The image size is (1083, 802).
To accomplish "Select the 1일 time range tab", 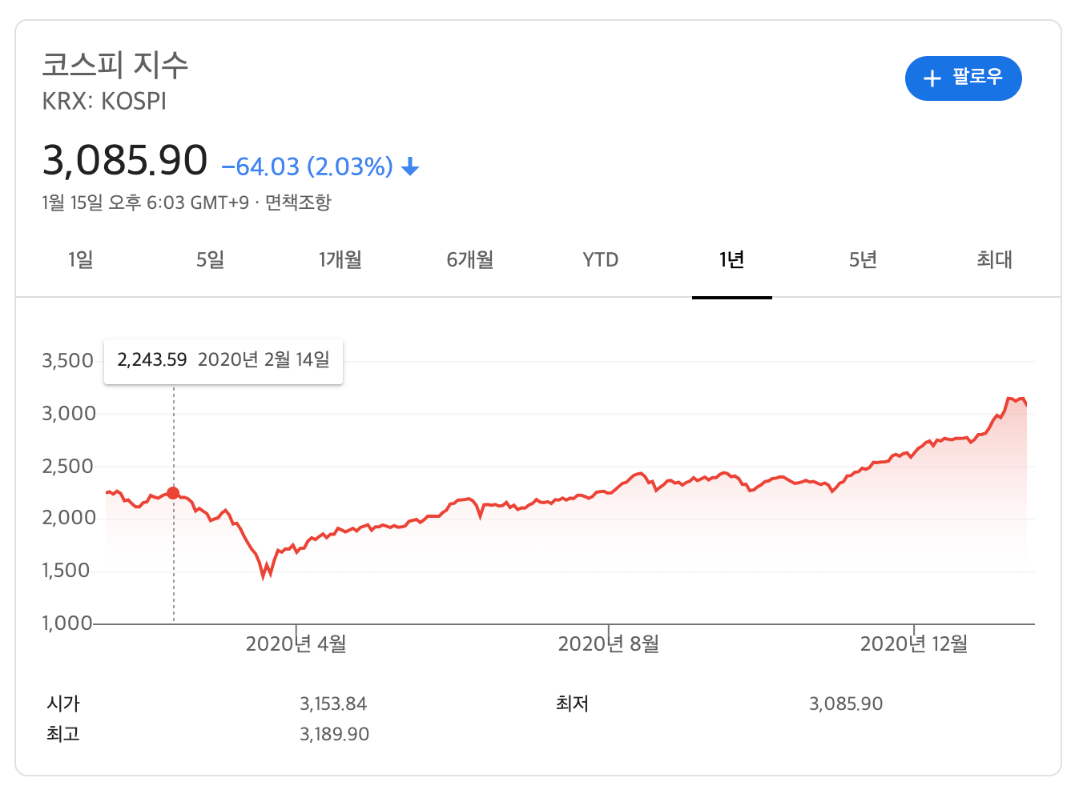I will (81, 259).
